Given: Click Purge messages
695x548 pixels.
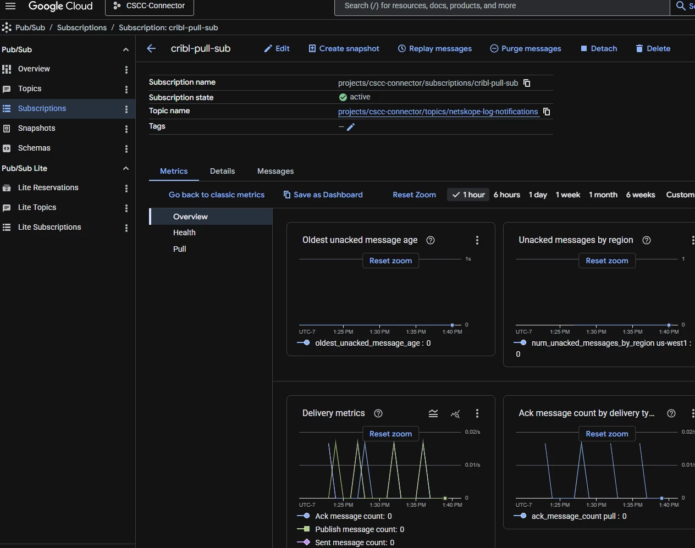Looking at the screenshot, I should pyautogui.click(x=525, y=48).
